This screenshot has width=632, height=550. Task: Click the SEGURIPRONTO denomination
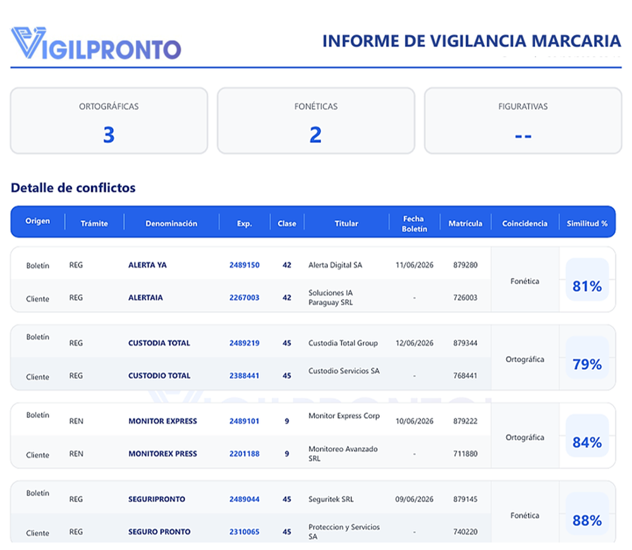click(157, 499)
